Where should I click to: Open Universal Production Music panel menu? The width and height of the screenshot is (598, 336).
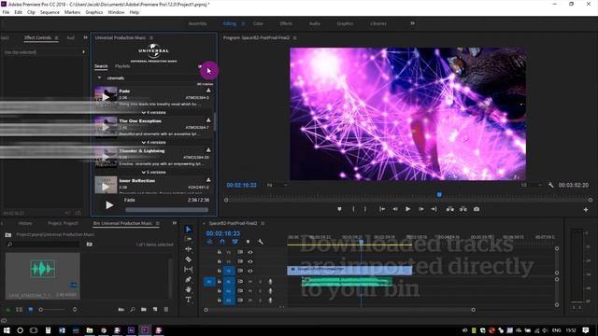(x=151, y=37)
